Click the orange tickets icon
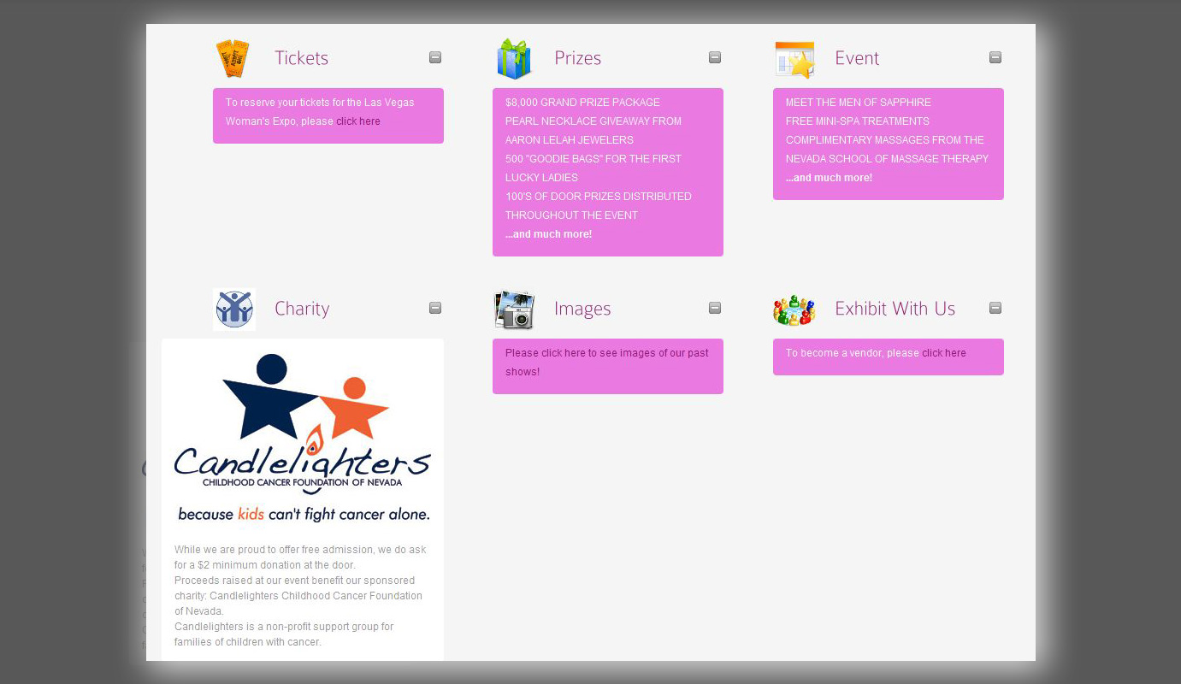Screen dimensions: 1181x684 [x=232, y=59]
